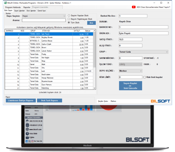Click the SATIŞ FİYATI input field
This screenshot has width=175, height=152.
point(131,39)
